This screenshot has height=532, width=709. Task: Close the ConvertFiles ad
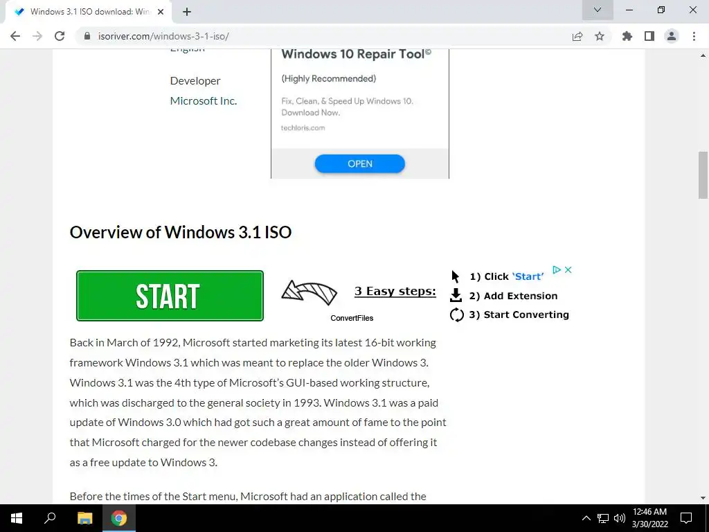point(568,269)
